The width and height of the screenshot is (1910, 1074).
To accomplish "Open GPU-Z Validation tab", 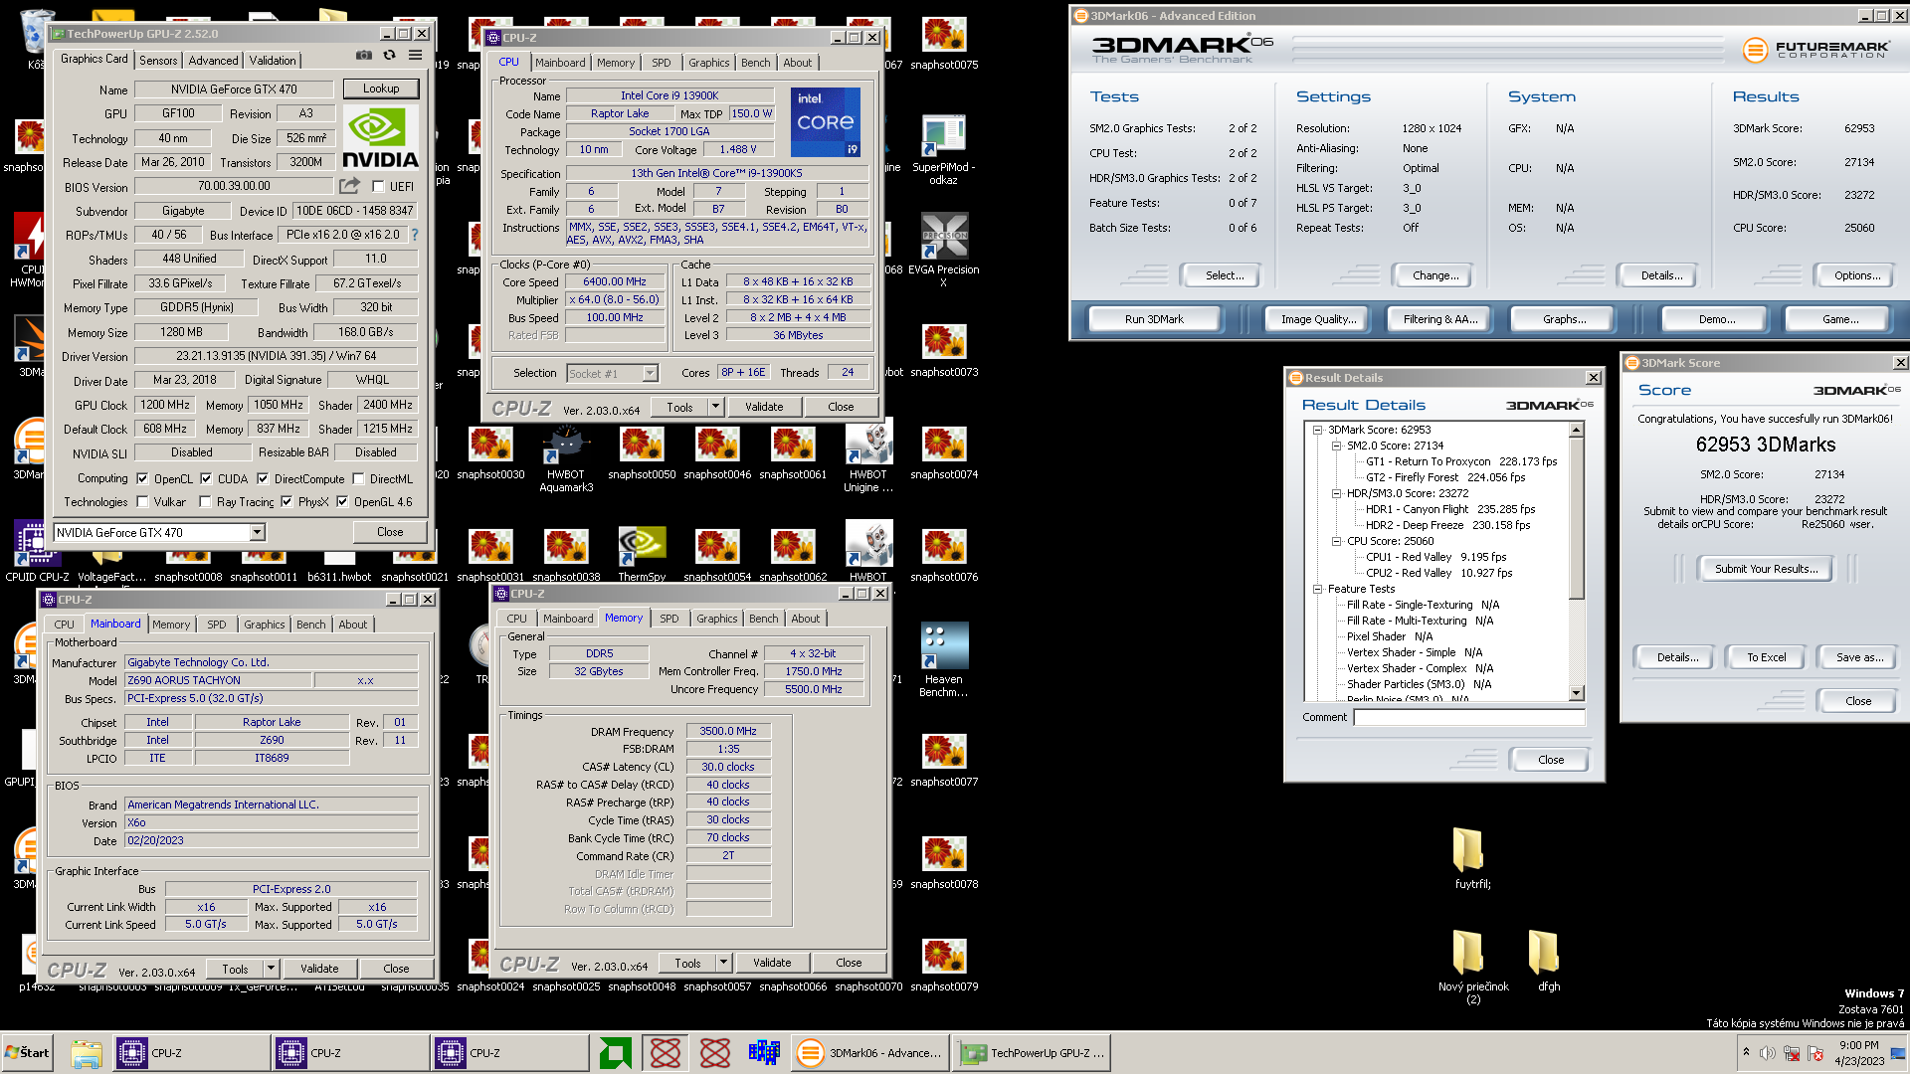I will 272,61.
